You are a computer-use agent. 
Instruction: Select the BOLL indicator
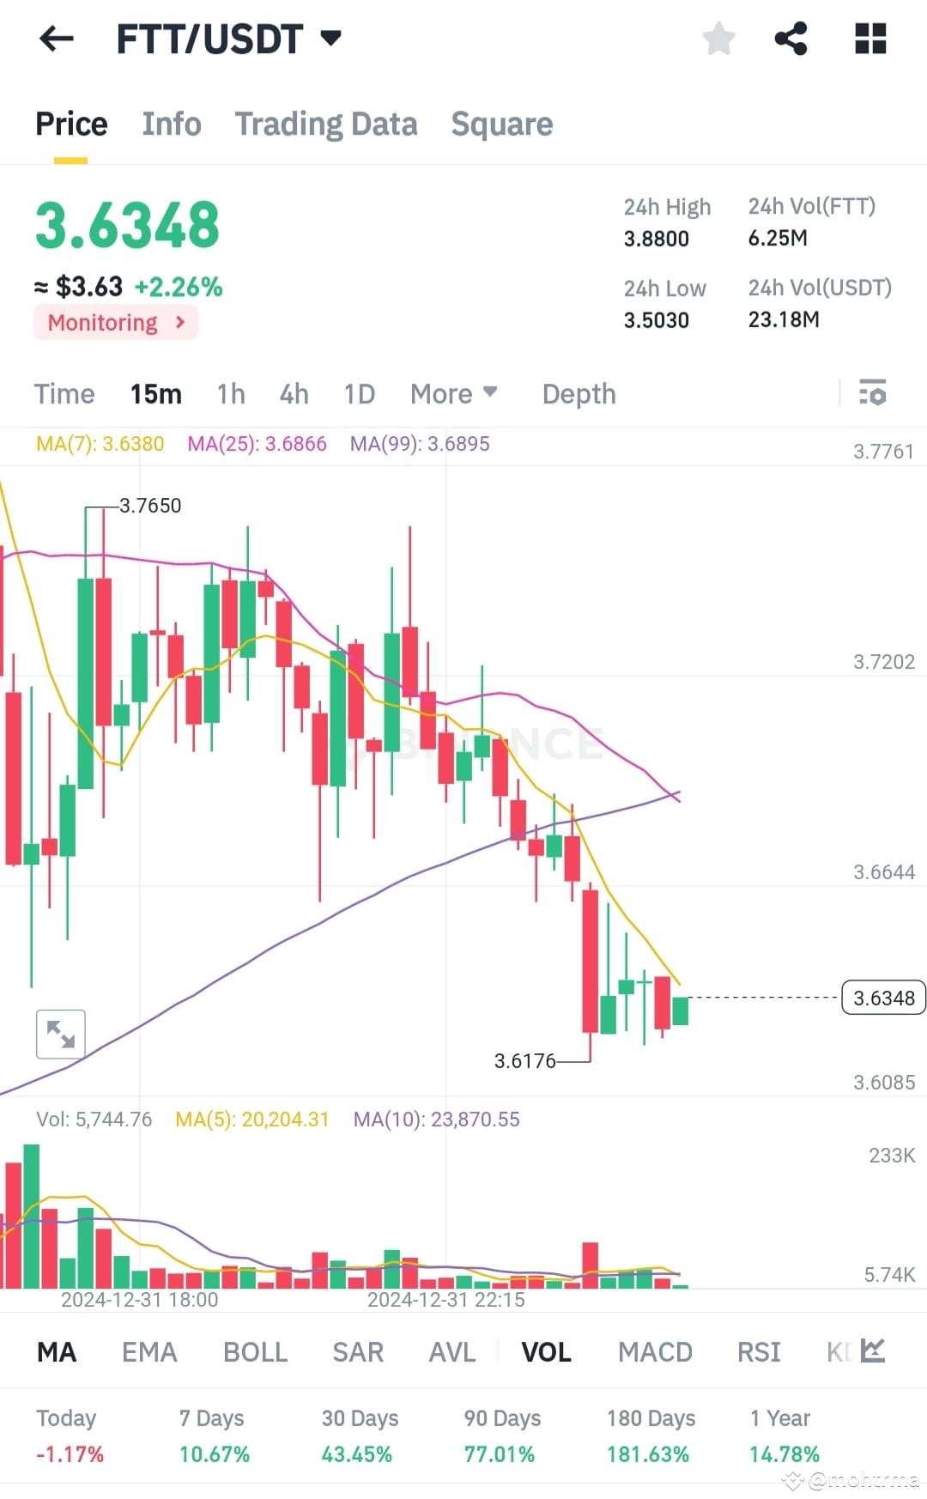point(255,1350)
